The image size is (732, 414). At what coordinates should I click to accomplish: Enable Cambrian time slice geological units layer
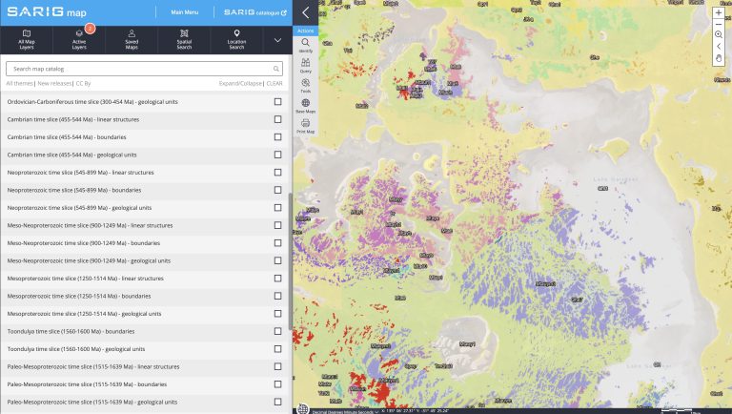pyautogui.click(x=277, y=155)
